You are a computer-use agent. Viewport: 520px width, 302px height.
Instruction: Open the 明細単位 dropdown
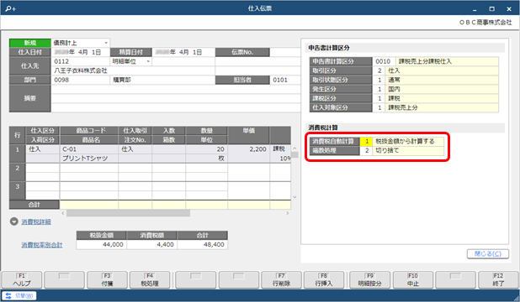(148, 61)
